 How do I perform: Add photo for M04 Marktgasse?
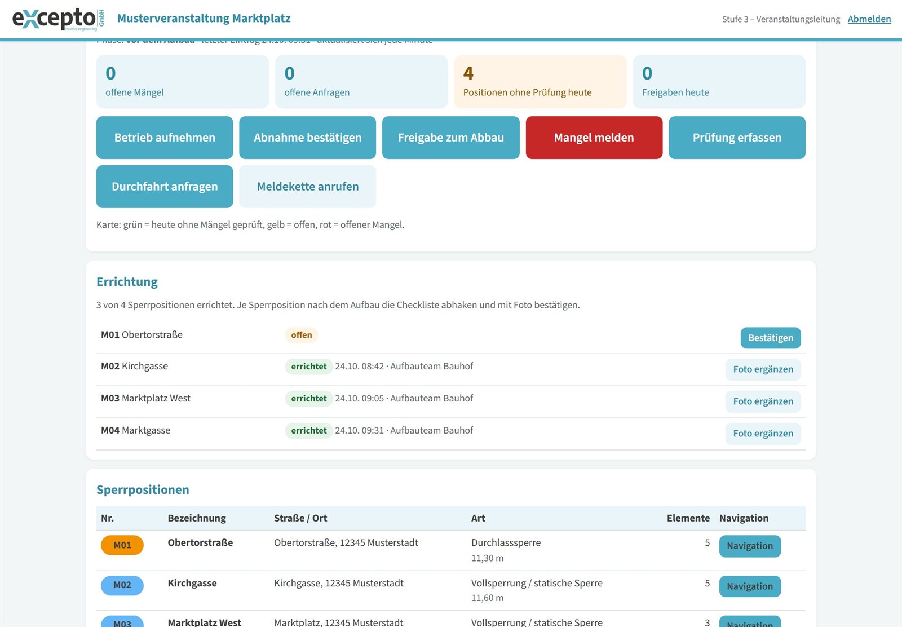(x=763, y=434)
